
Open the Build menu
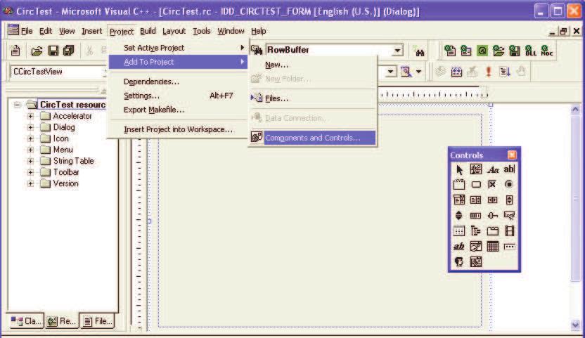[148, 32]
